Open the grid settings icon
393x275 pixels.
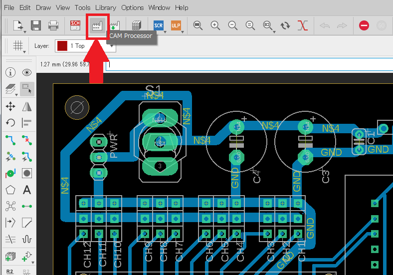pyautogui.click(x=18, y=45)
